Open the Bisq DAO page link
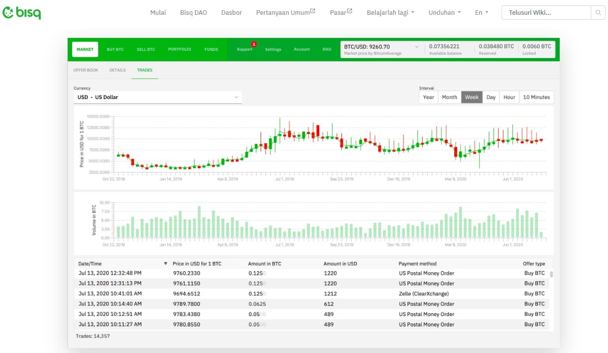 click(193, 12)
